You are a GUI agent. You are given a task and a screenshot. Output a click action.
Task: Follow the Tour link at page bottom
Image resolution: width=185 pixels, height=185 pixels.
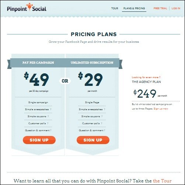pos(162,181)
